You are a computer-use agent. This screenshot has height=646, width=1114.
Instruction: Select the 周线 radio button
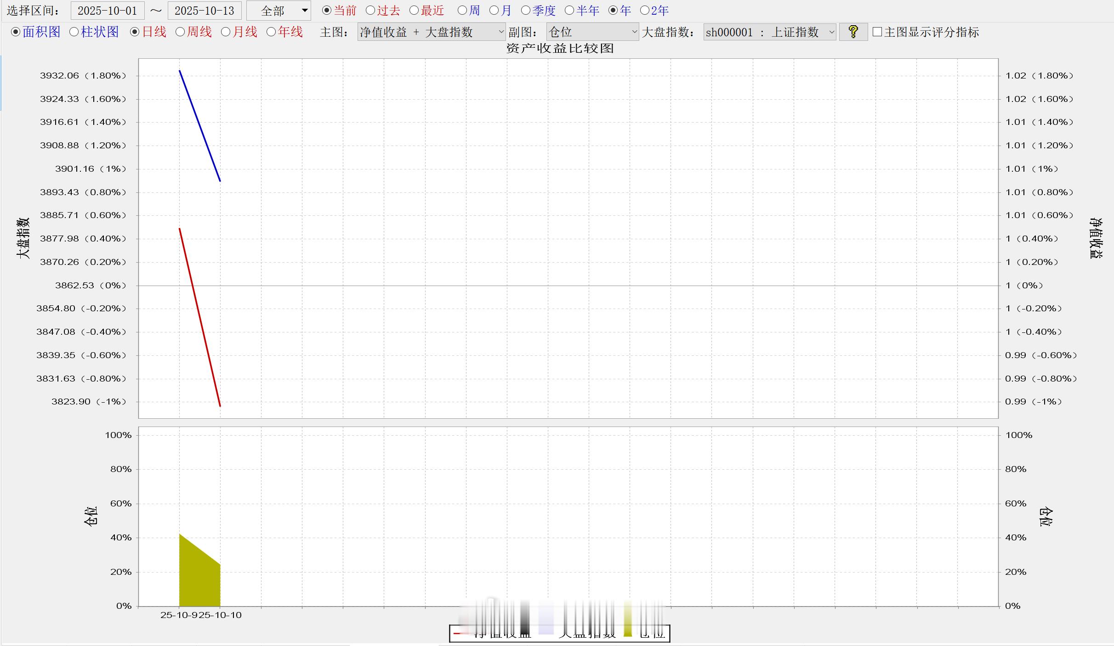pyautogui.click(x=180, y=32)
